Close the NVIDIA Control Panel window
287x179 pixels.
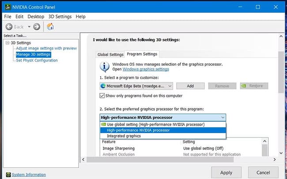[276, 7]
